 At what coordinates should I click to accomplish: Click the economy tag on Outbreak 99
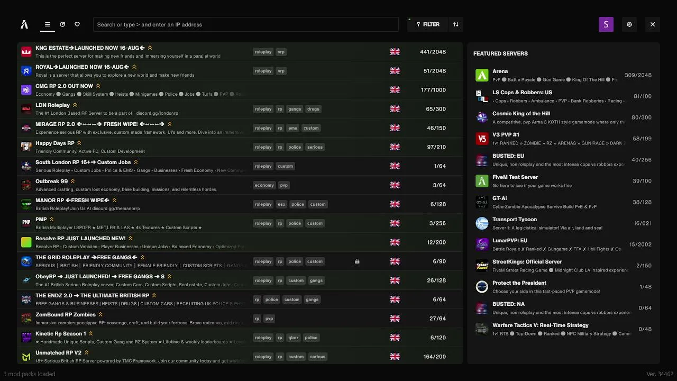click(264, 185)
